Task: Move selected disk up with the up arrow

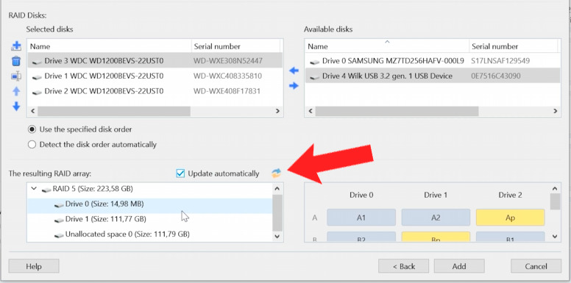Action: pos(16,91)
